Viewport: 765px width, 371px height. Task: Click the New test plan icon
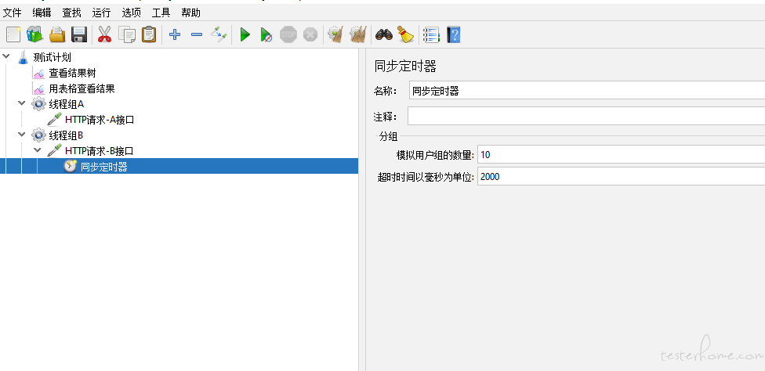click(x=13, y=34)
